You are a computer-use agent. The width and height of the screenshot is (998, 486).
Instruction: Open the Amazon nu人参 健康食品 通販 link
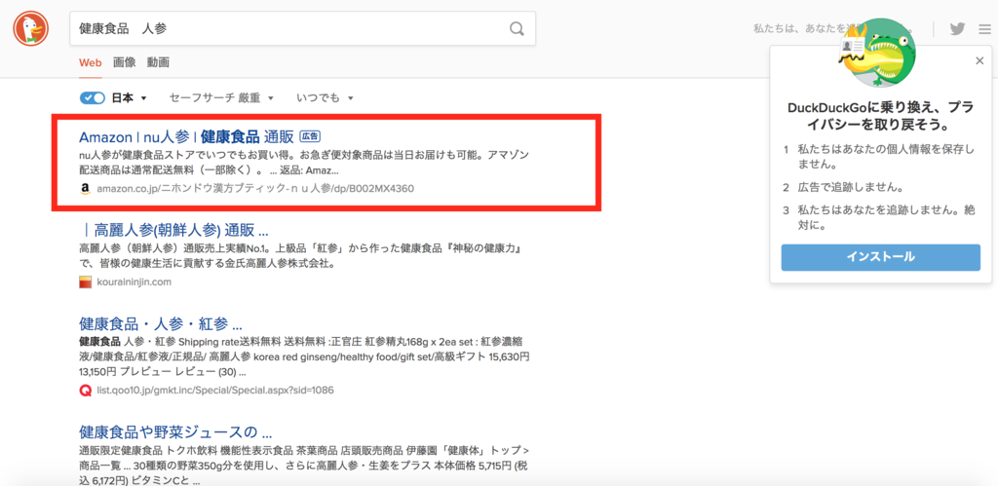pyautogui.click(x=186, y=136)
